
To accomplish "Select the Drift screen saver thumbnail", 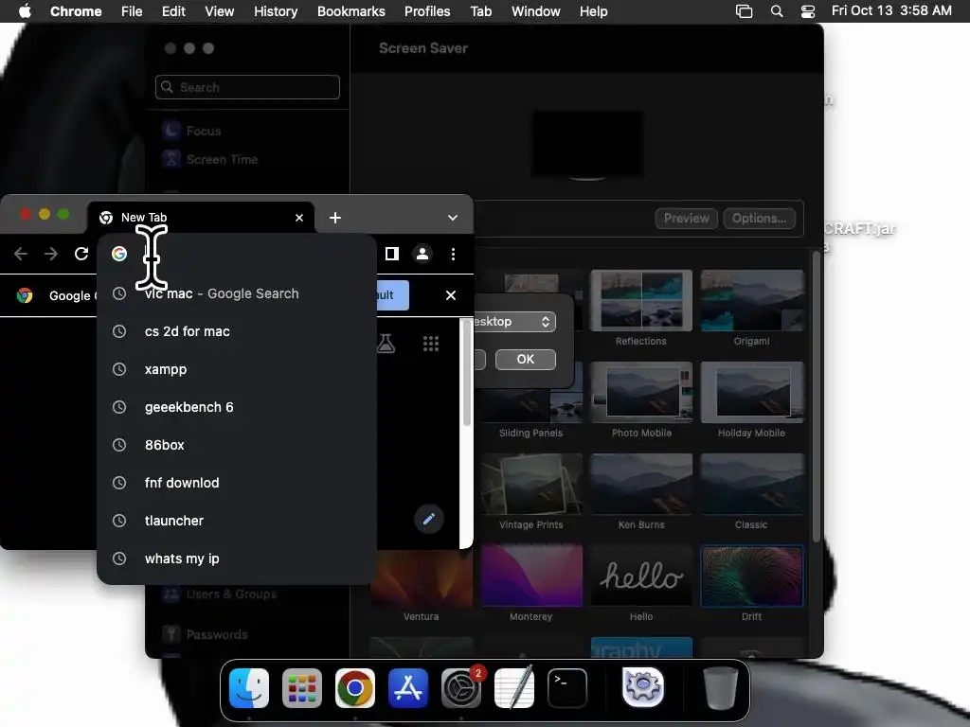I will (x=751, y=576).
